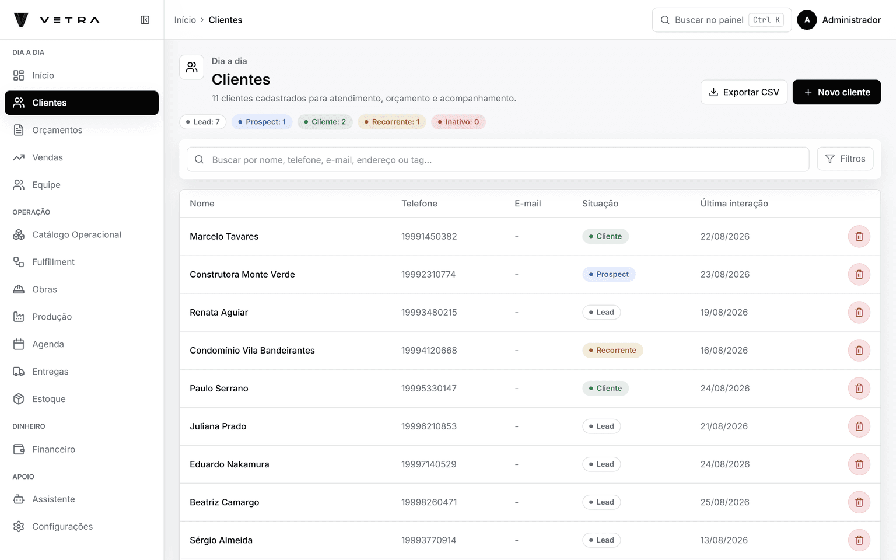Click the Estoque box icon
The image size is (896, 560).
pos(19,399)
